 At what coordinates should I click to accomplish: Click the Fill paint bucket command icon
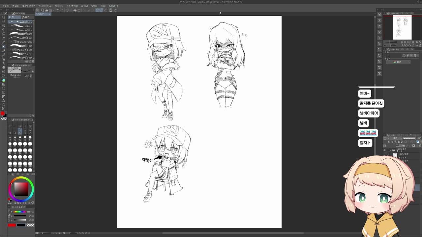[x=75, y=10]
